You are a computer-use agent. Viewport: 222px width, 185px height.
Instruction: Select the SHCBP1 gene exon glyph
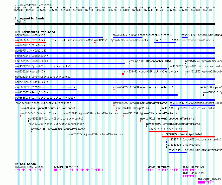click(79, 170)
